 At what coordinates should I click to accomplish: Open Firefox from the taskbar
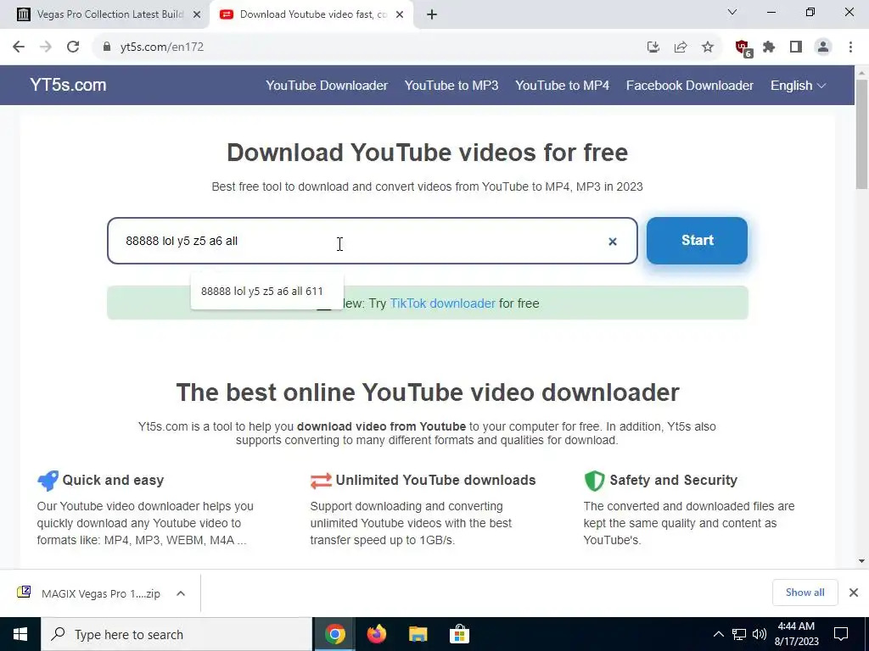pyautogui.click(x=376, y=634)
